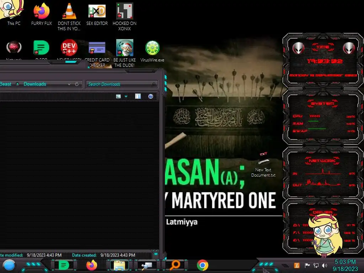Open the CREDIT CARD CHECKER shortcut
The width and height of the screenshot is (364, 273).
click(x=97, y=54)
